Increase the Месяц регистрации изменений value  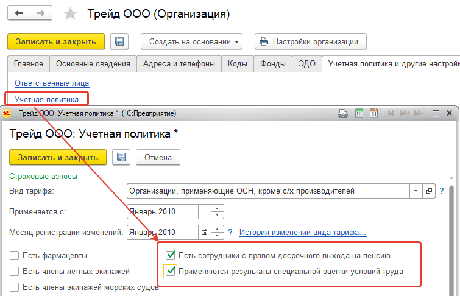(218, 229)
